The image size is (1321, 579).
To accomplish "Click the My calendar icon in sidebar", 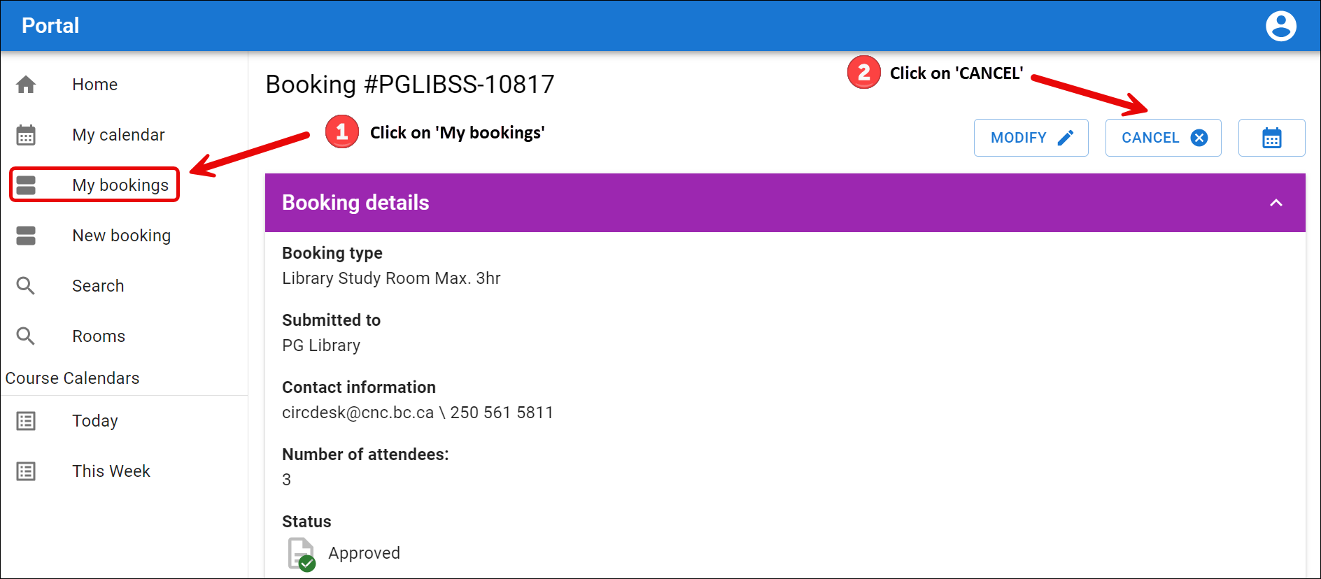I will click(x=26, y=135).
